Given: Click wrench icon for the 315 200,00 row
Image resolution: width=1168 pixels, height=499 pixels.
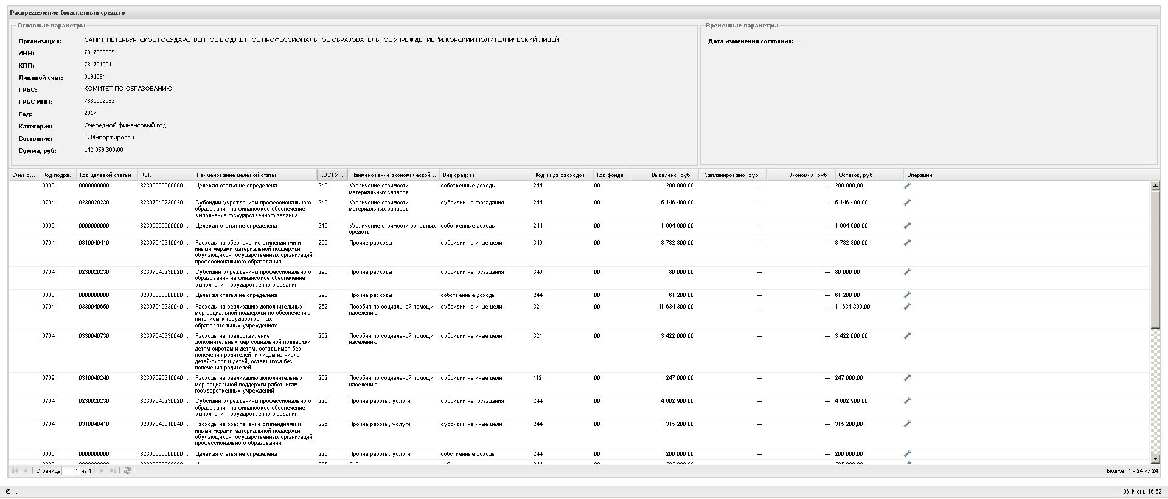Looking at the screenshot, I should coord(907,424).
